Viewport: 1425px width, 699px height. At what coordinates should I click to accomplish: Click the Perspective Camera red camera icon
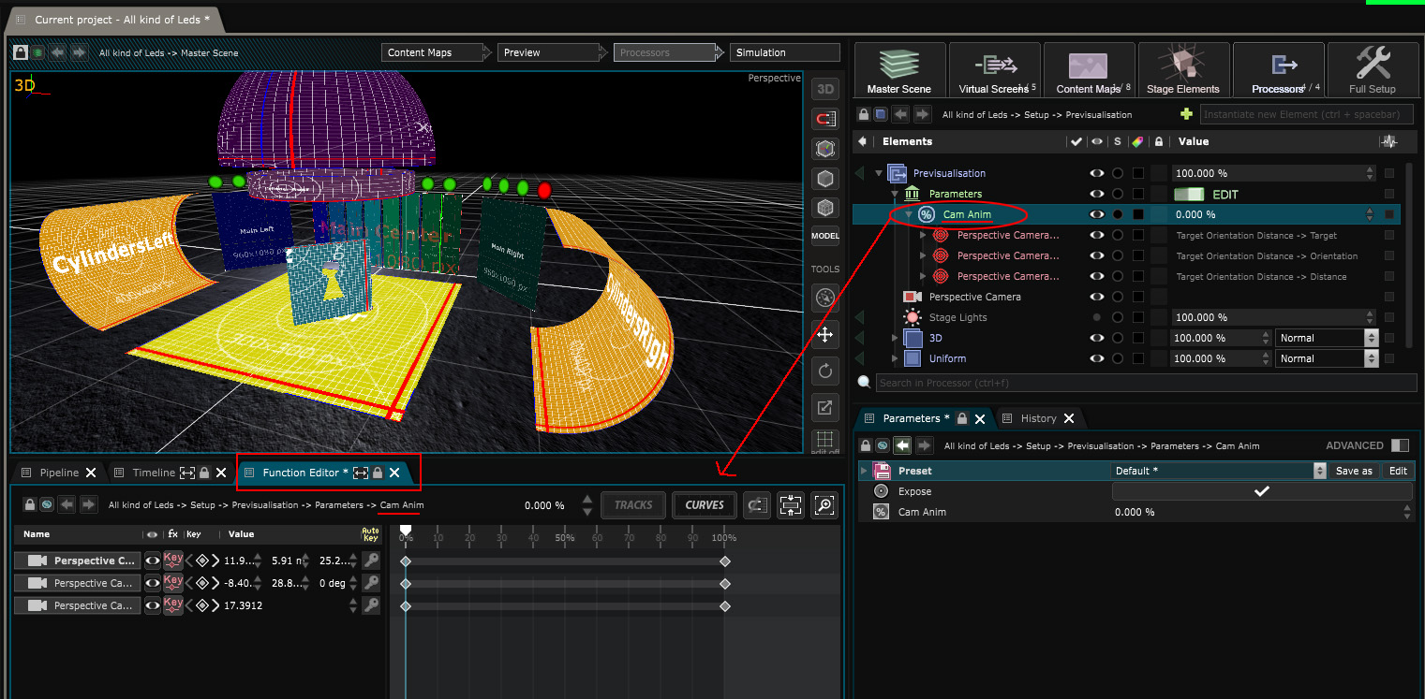912,297
